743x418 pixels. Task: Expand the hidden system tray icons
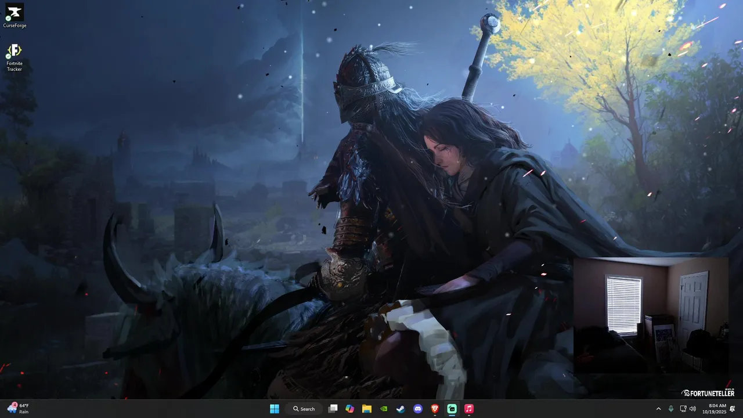[x=658, y=409]
